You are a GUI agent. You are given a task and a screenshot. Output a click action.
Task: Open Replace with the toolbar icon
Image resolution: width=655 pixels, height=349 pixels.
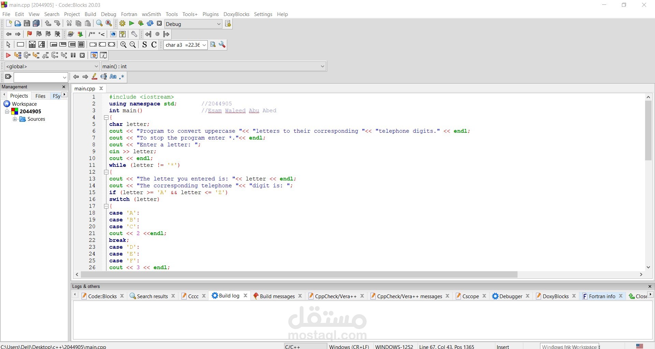(109, 24)
